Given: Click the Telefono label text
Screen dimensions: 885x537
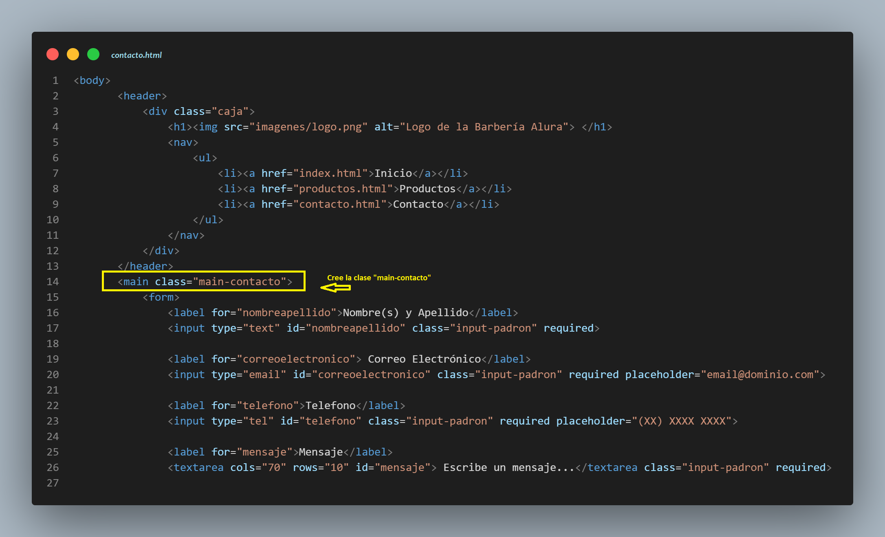Looking at the screenshot, I should [x=330, y=405].
